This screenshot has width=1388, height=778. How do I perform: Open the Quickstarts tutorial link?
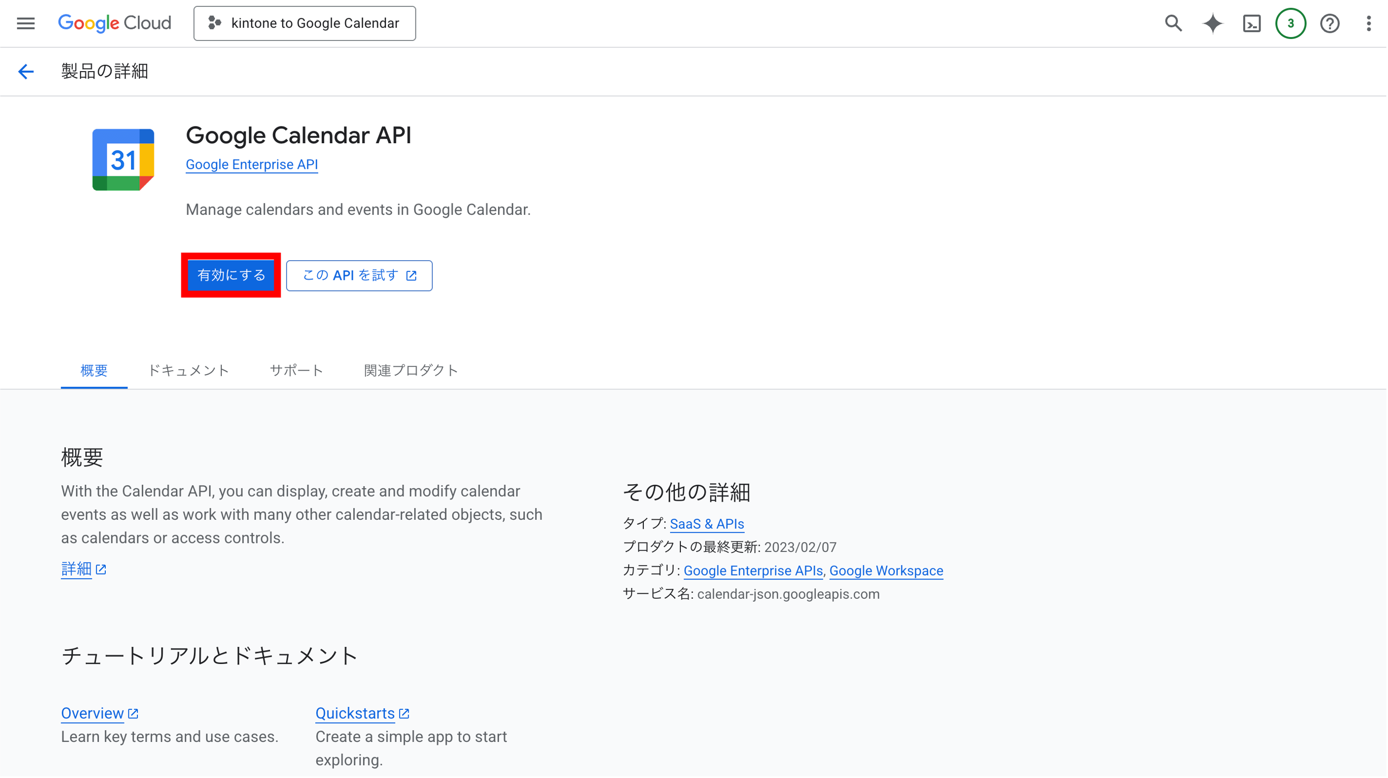tap(363, 713)
